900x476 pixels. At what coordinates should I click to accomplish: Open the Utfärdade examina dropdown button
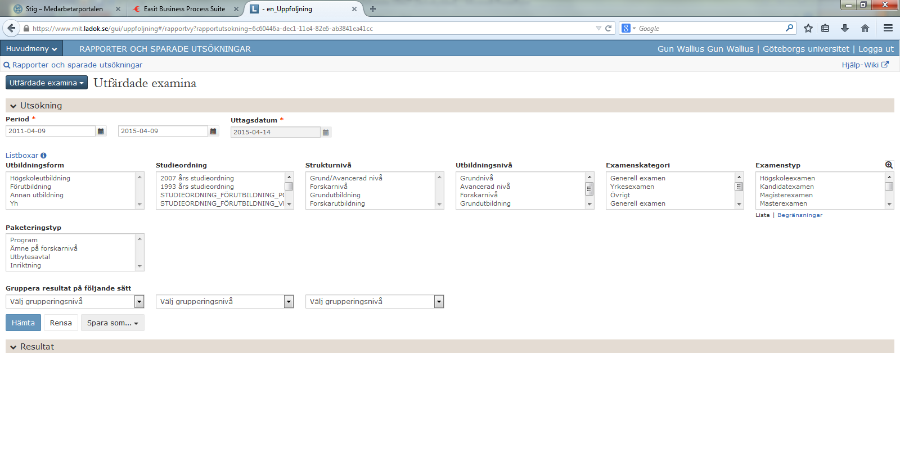click(x=47, y=83)
